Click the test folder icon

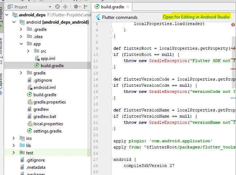tap(22, 152)
